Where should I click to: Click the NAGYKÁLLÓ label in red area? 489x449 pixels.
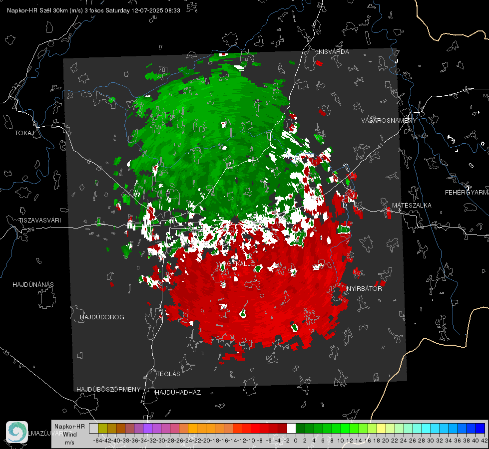237,263
